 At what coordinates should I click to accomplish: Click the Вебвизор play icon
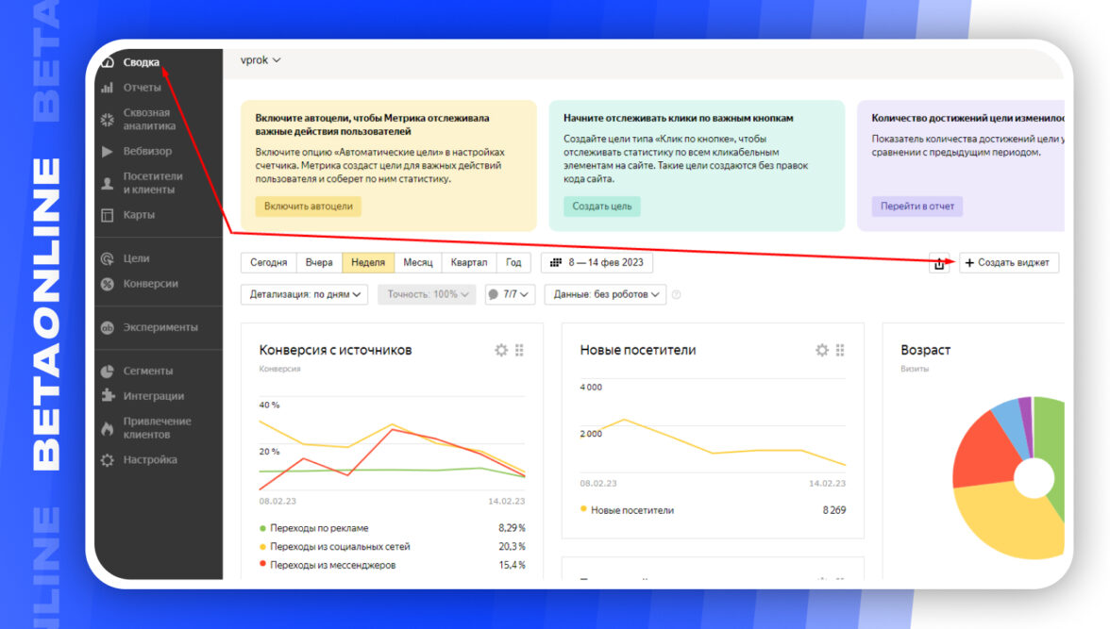click(x=107, y=152)
